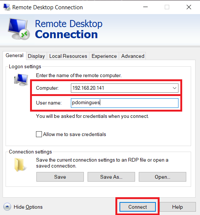Image resolution: width=200 pixels, height=215 pixels.
Task: Click the User name input field
Action: click(x=125, y=103)
